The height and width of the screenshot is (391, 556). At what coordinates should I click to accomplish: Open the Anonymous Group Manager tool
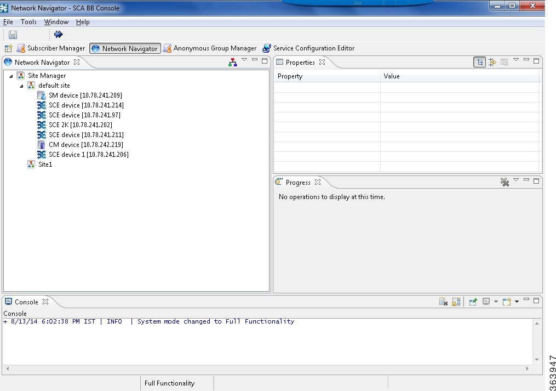pos(210,48)
